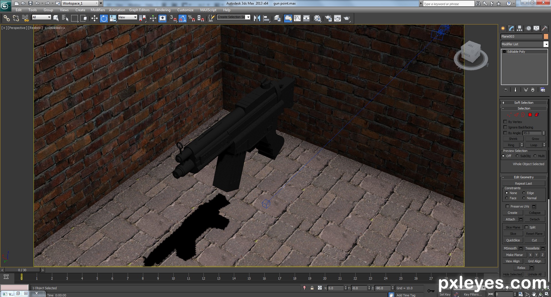
Task: Switch to the Create command panel tab
Action: point(503,28)
